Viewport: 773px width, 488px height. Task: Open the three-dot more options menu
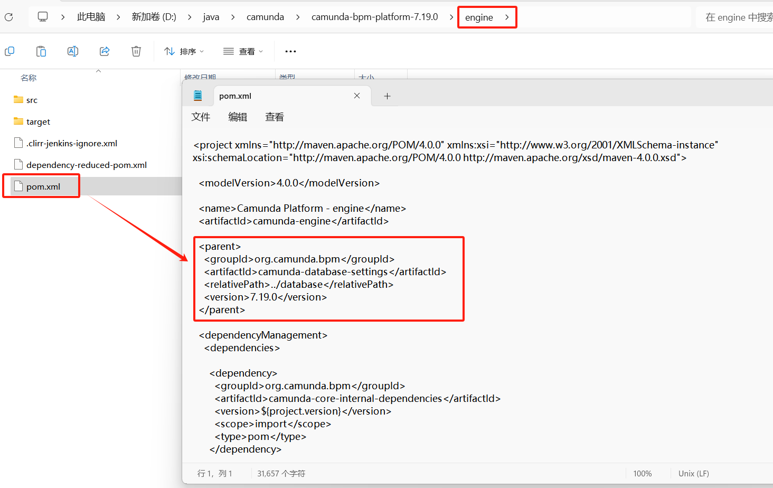[x=290, y=51]
